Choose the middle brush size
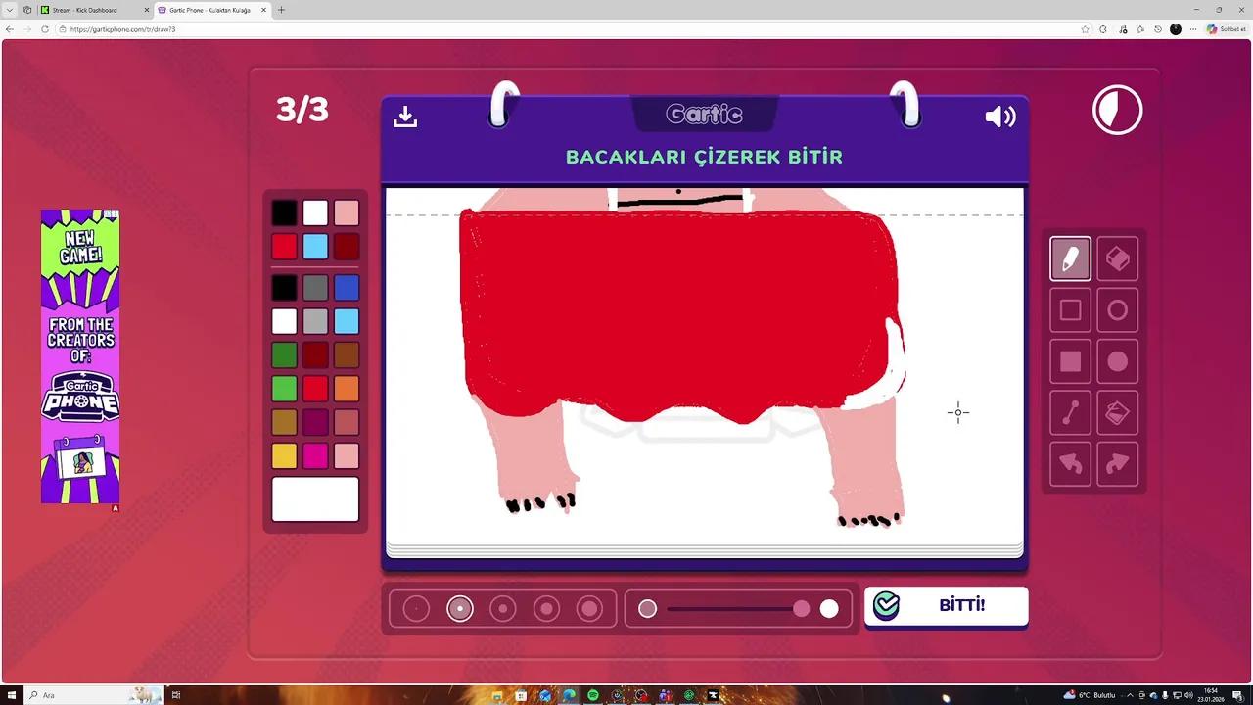The height and width of the screenshot is (705, 1253). 503,609
